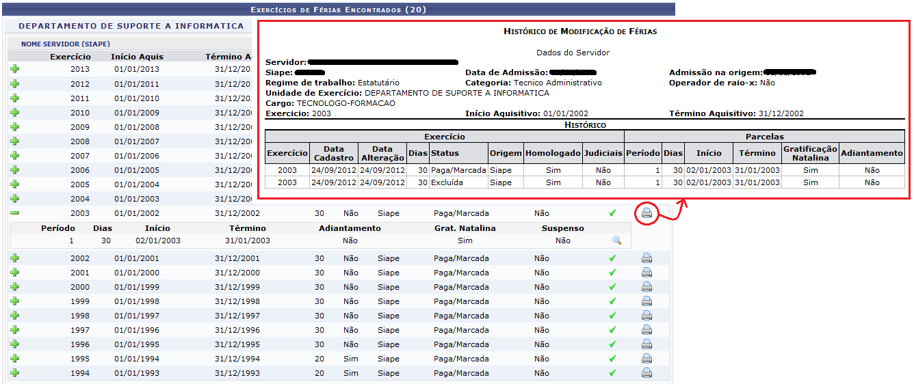The width and height of the screenshot is (914, 384).
Task: Click green checkmark in 1998 row
Action: coord(612,316)
